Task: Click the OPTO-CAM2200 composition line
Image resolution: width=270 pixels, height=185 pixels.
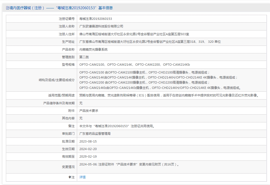Action: (x=144, y=82)
